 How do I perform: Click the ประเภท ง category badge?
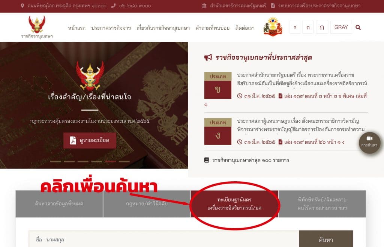point(218,131)
